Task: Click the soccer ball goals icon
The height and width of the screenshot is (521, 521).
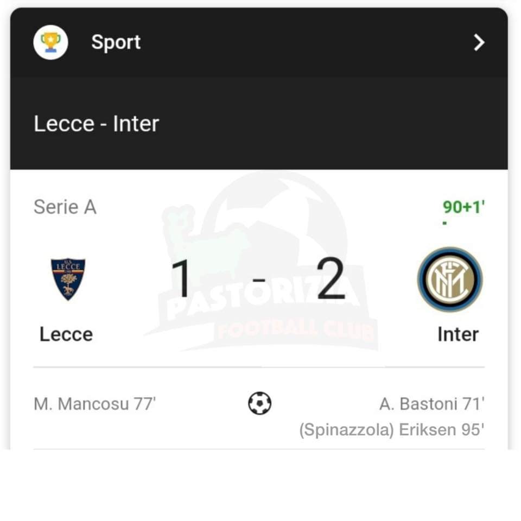Action: [259, 404]
